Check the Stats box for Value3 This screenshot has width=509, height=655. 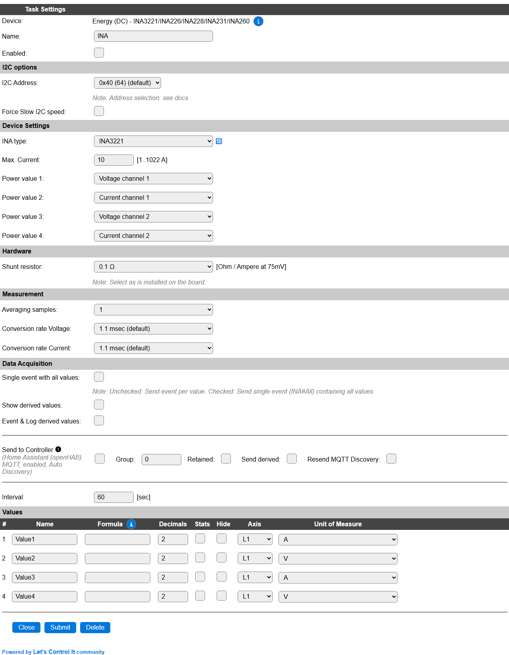[x=200, y=577]
